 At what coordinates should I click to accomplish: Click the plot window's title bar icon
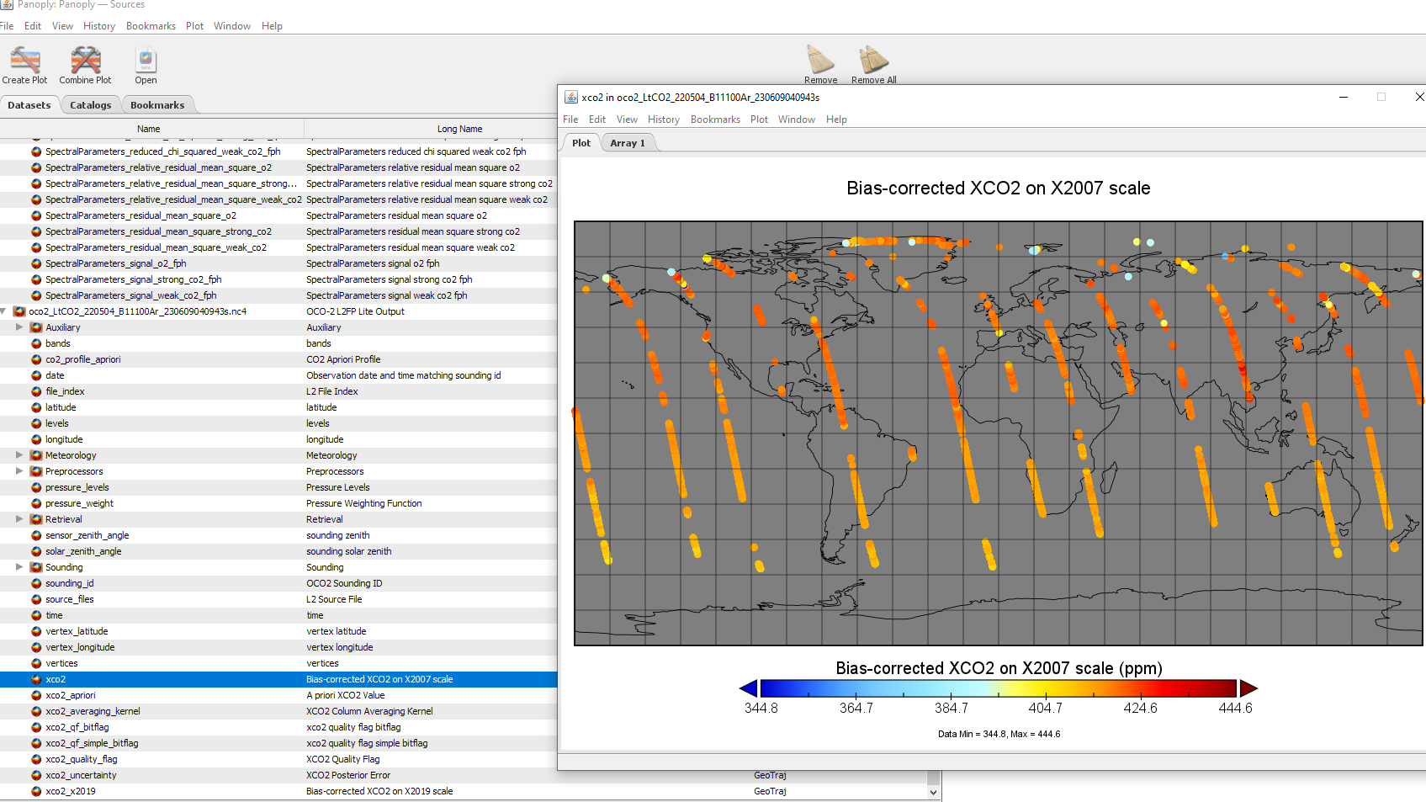pyautogui.click(x=570, y=97)
